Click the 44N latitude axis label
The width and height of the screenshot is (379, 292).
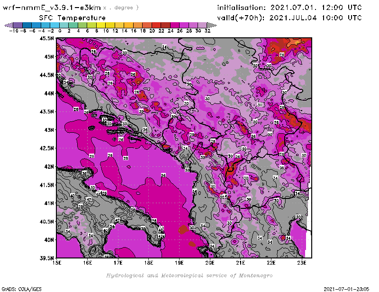49,93
